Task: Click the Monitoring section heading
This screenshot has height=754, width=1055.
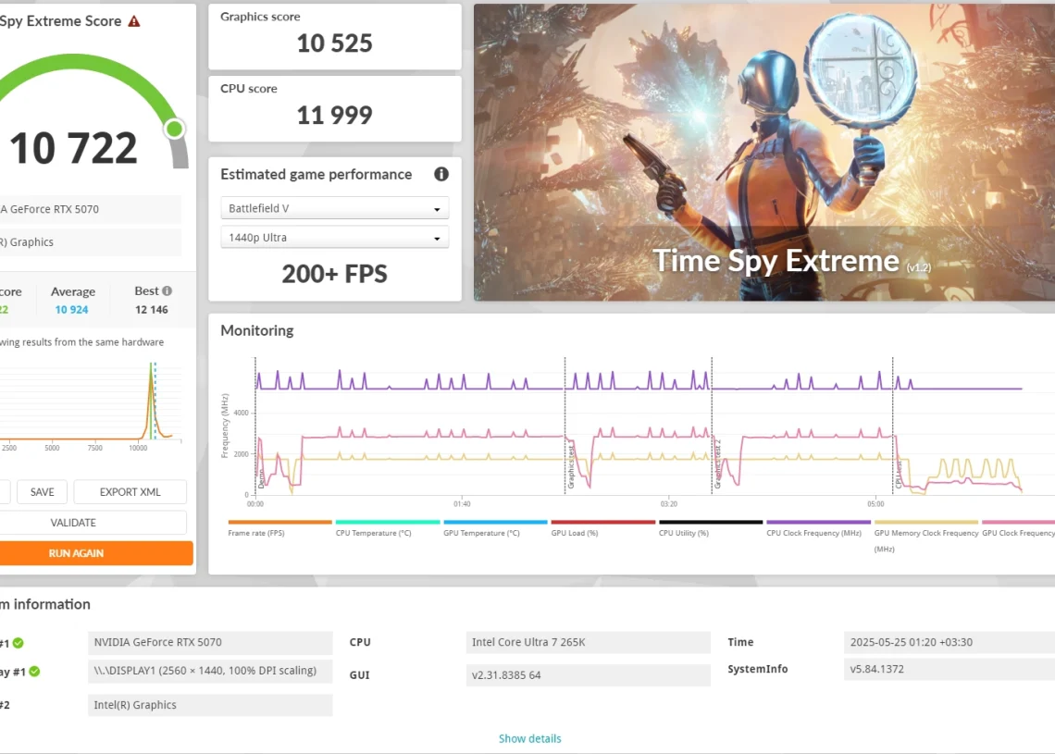Action: click(257, 330)
